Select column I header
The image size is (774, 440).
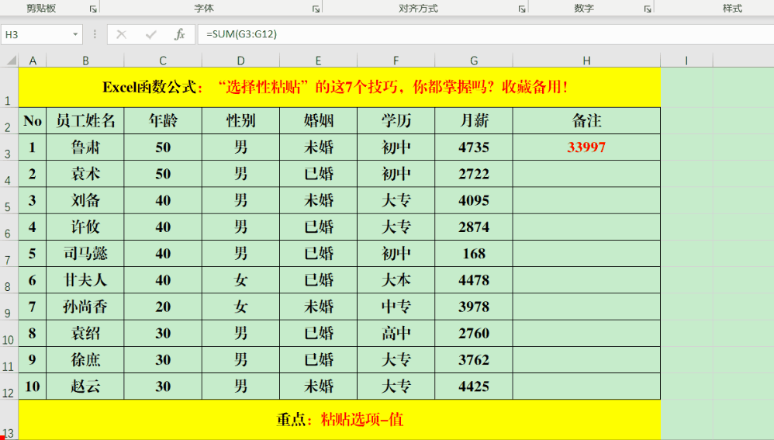pos(686,61)
